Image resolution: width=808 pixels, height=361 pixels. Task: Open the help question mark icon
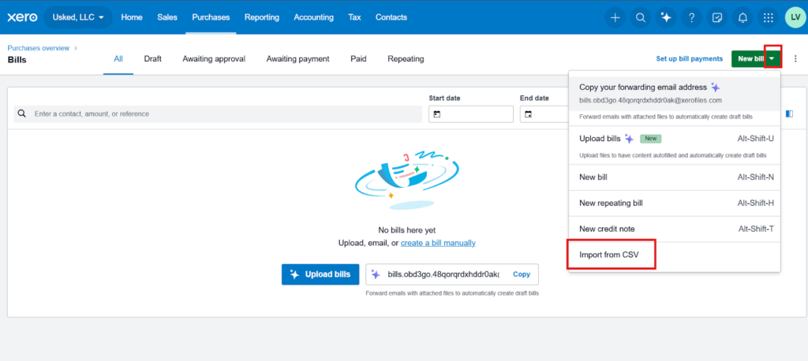[x=691, y=17]
